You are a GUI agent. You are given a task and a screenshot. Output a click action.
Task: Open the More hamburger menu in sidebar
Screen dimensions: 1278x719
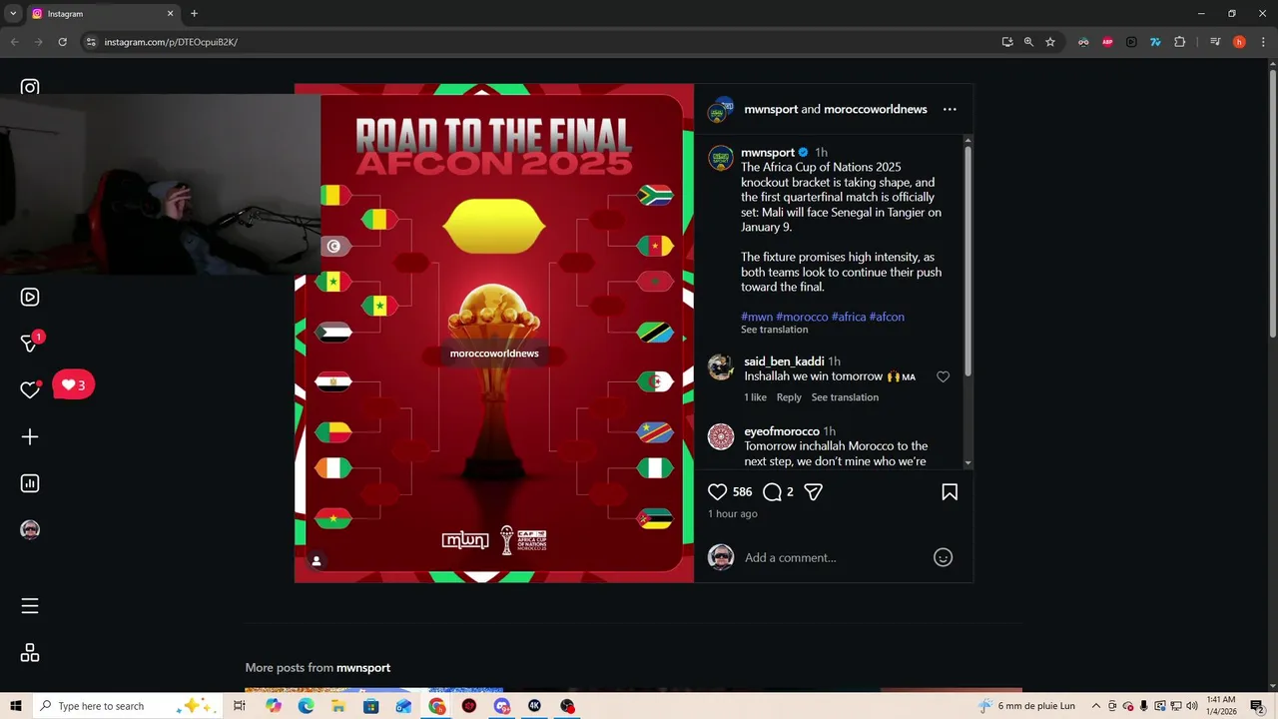30,606
